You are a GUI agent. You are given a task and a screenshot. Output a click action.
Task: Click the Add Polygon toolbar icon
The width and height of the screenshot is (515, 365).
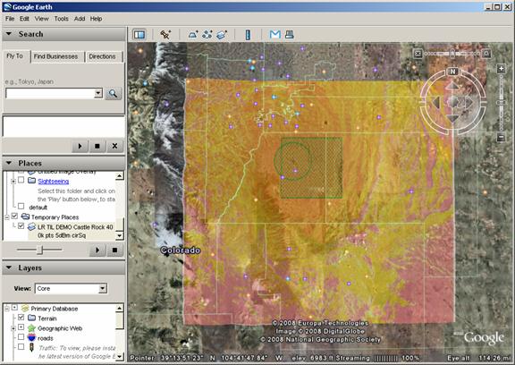pos(193,35)
